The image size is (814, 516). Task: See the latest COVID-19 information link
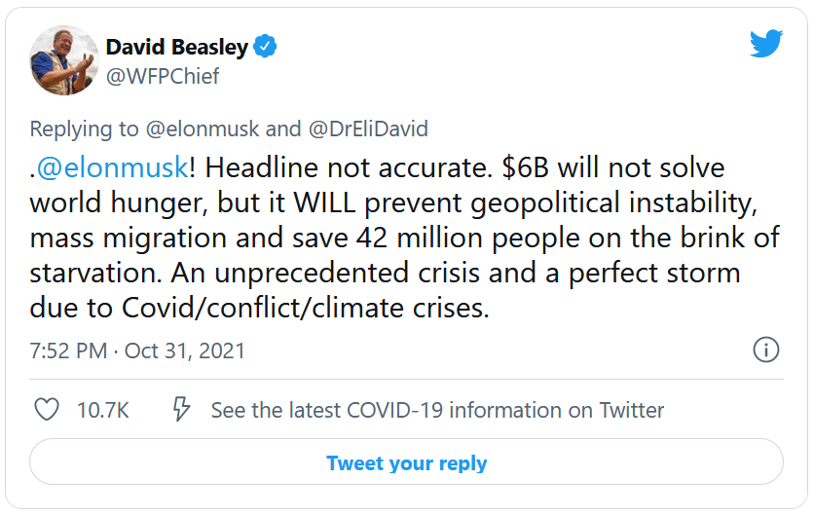click(x=437, y=410)
